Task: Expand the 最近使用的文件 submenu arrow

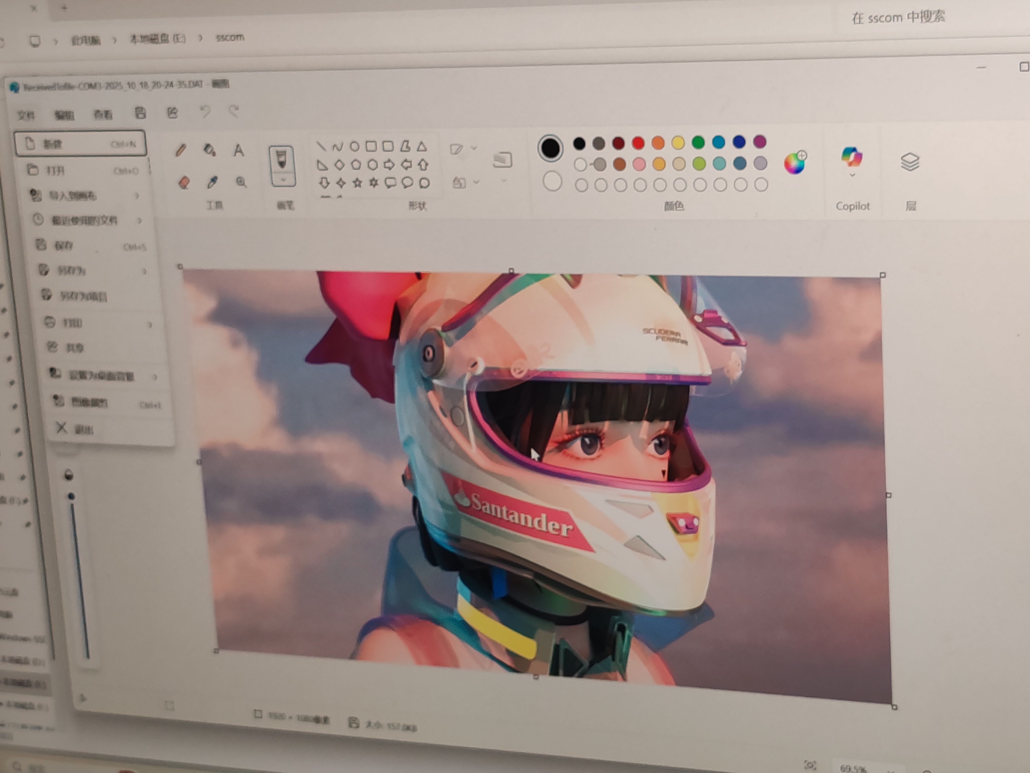Action: click(139, 220)
